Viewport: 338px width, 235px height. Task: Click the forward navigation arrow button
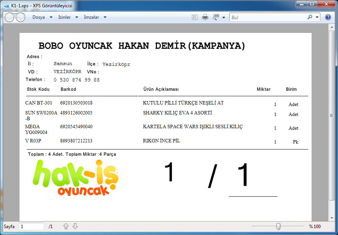point(20,18)
